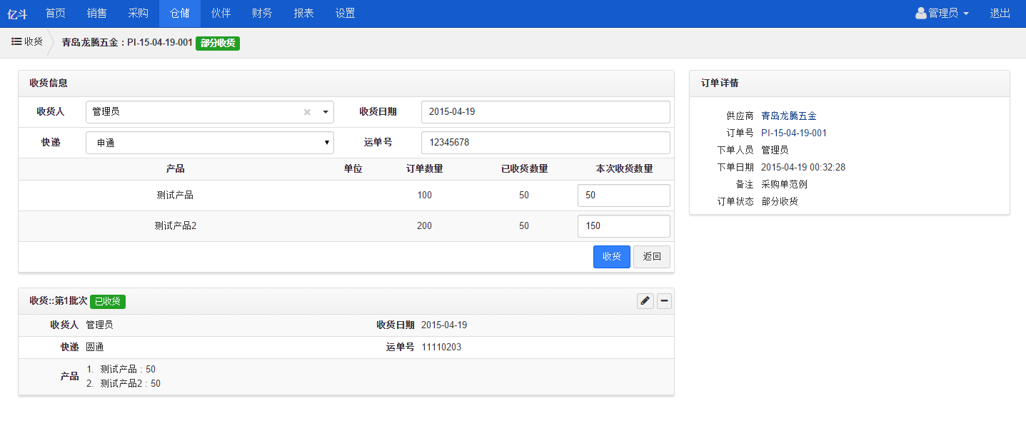Open the 管理员 user menu
This screenshot has height=426, width=1026.
(x=942, y=14)
